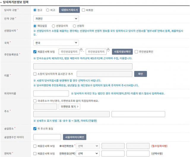Click the mouse-input icon after 주민번호앞자리 field
The width and height of the screenshot is (190, 157).
coord(81,50)
